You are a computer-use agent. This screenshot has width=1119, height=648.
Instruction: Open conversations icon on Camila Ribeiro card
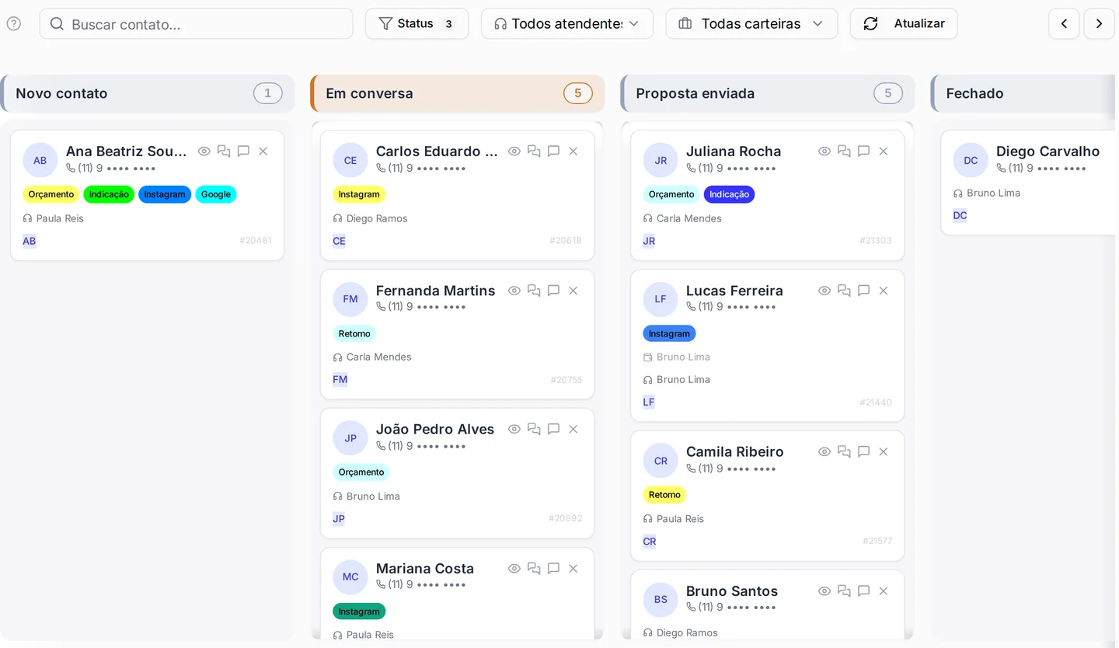(x=844, y=451)
